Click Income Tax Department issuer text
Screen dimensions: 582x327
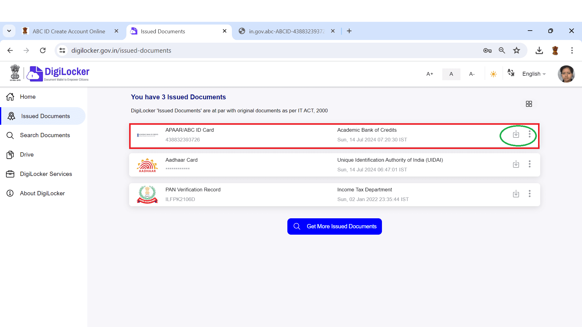(365, 190)
